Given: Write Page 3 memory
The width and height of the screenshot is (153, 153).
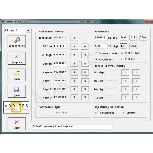Looking at the screenshot, I should [x=85, y=97].
